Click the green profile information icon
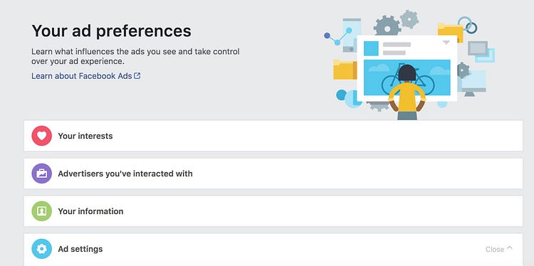Screen dimensions: 534x266 pyautogui.click(x=41, y=211)
